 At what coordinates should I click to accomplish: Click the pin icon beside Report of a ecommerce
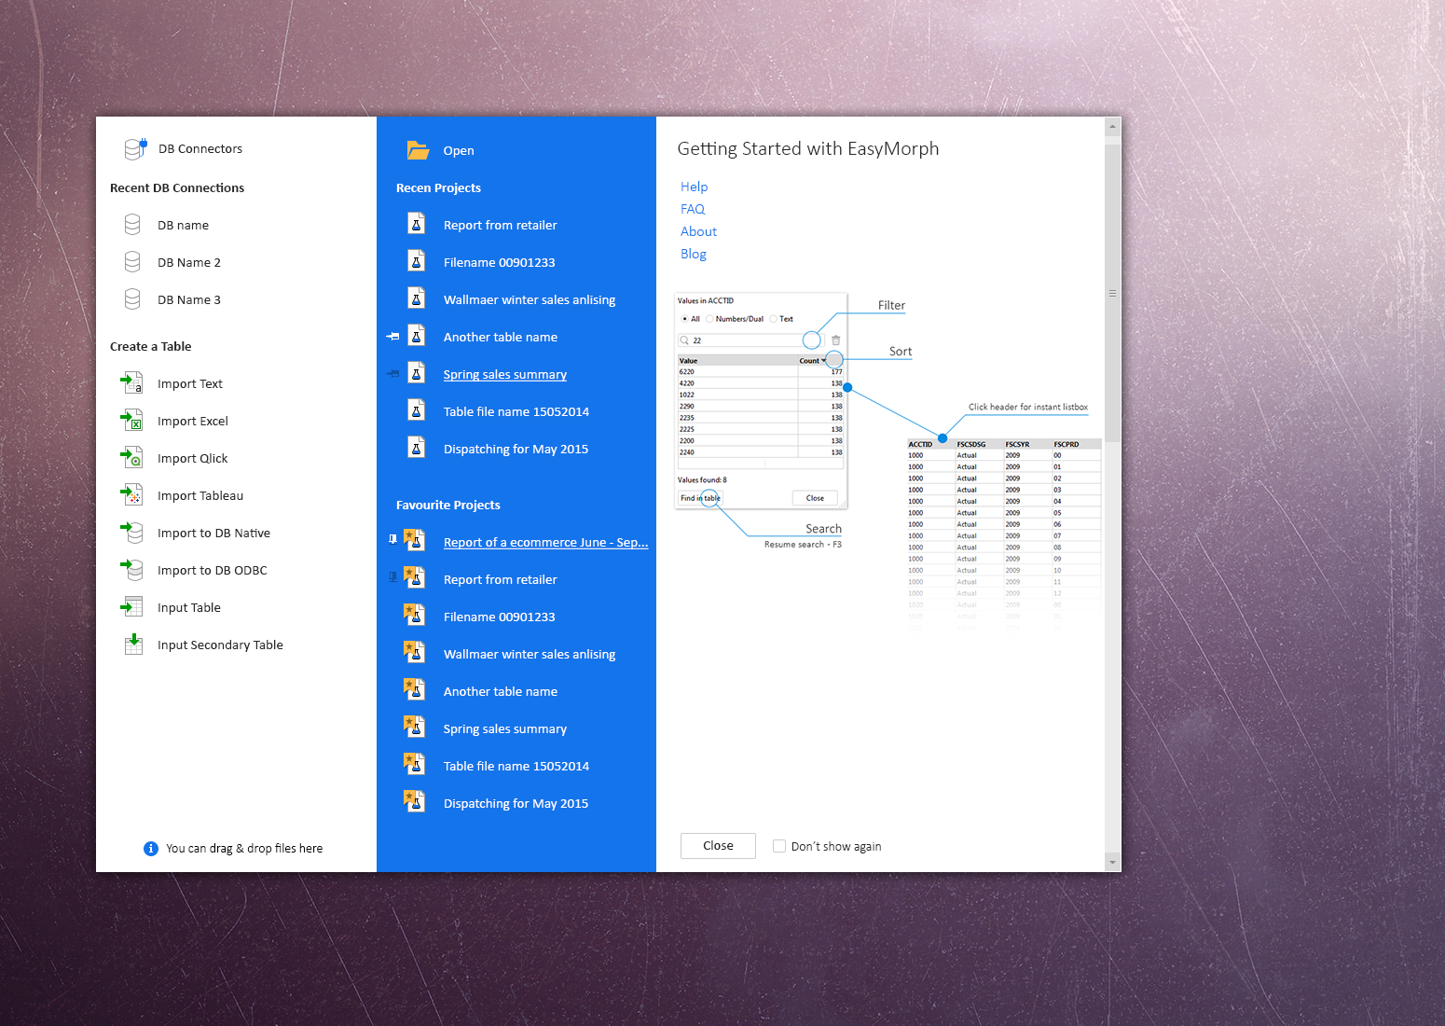(x=392, y=539)
